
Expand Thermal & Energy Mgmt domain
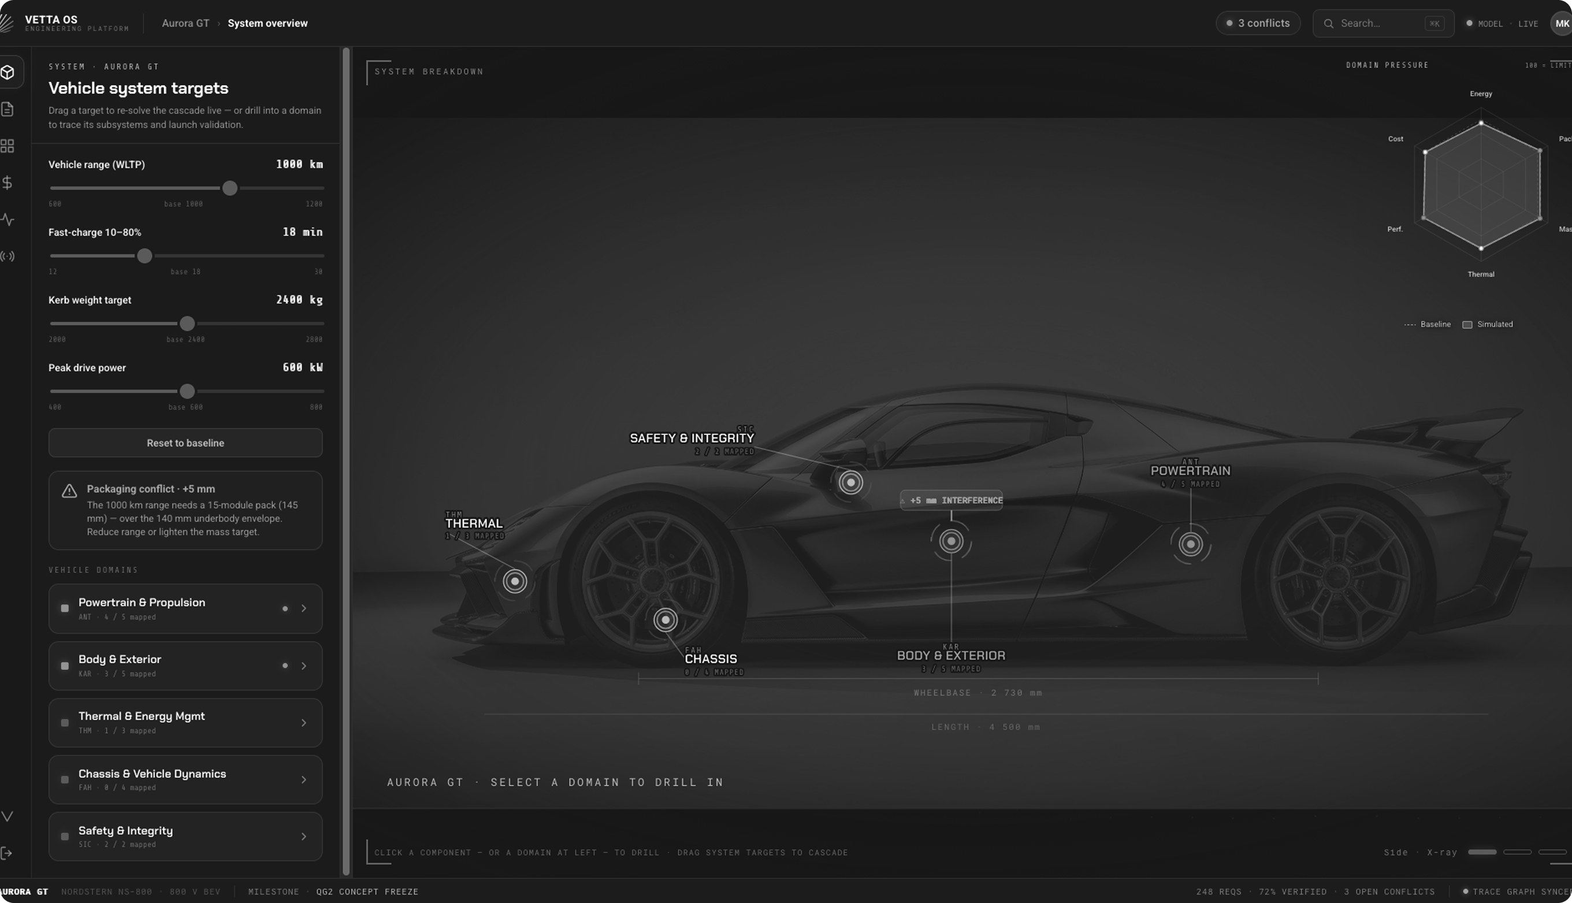[x=185, y=723]
